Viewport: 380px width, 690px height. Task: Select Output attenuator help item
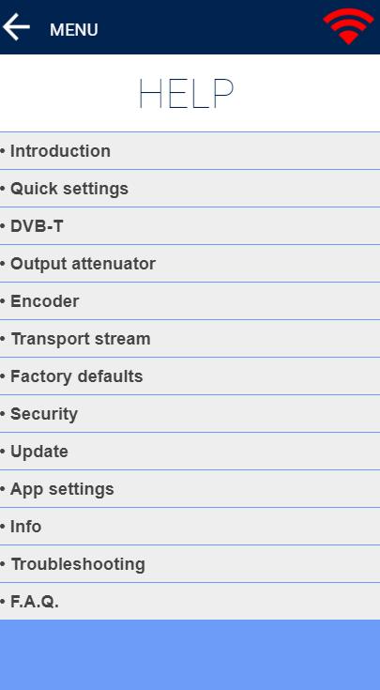[190, 264]
